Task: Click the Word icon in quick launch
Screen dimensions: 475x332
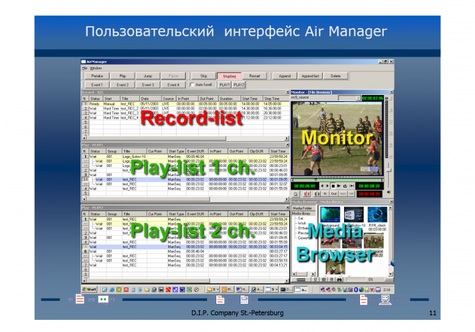Action: pos(182,289)
